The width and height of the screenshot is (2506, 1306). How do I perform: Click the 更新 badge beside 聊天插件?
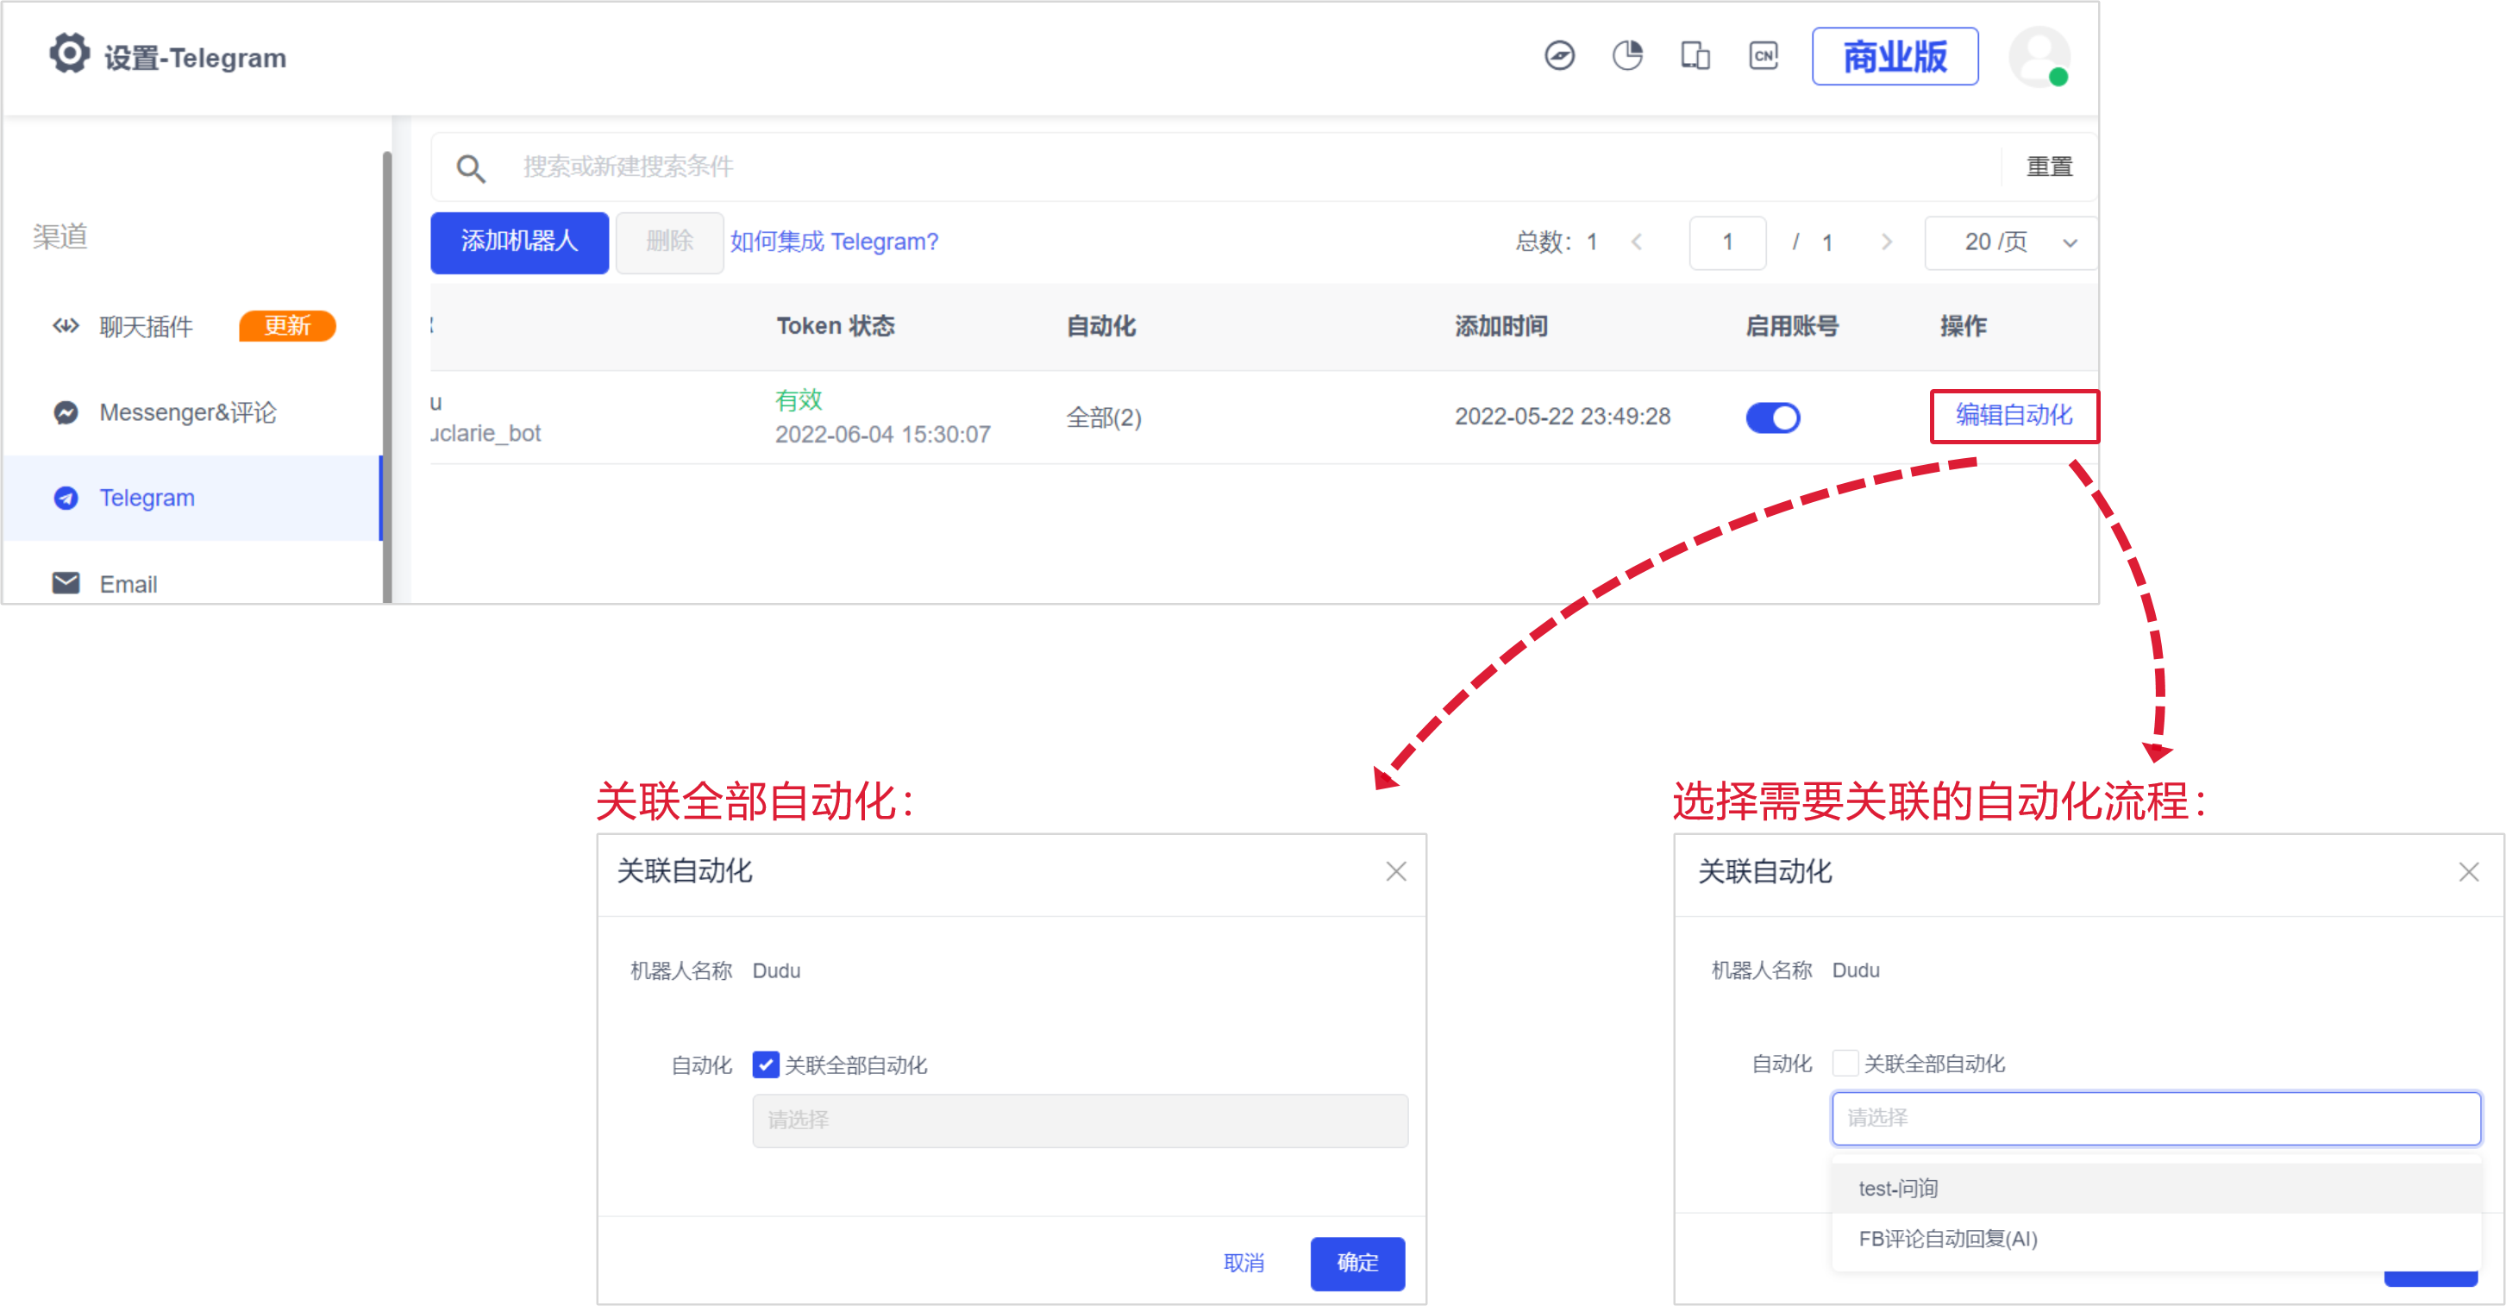pyautogui.click(x=287, y=326)
